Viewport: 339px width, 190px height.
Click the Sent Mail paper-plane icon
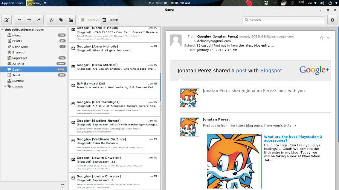pyautogui.click(x=9, y=47)
